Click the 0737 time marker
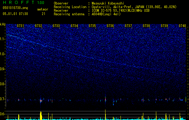Viewport: 189px width, 120px height. click(128, 26)
